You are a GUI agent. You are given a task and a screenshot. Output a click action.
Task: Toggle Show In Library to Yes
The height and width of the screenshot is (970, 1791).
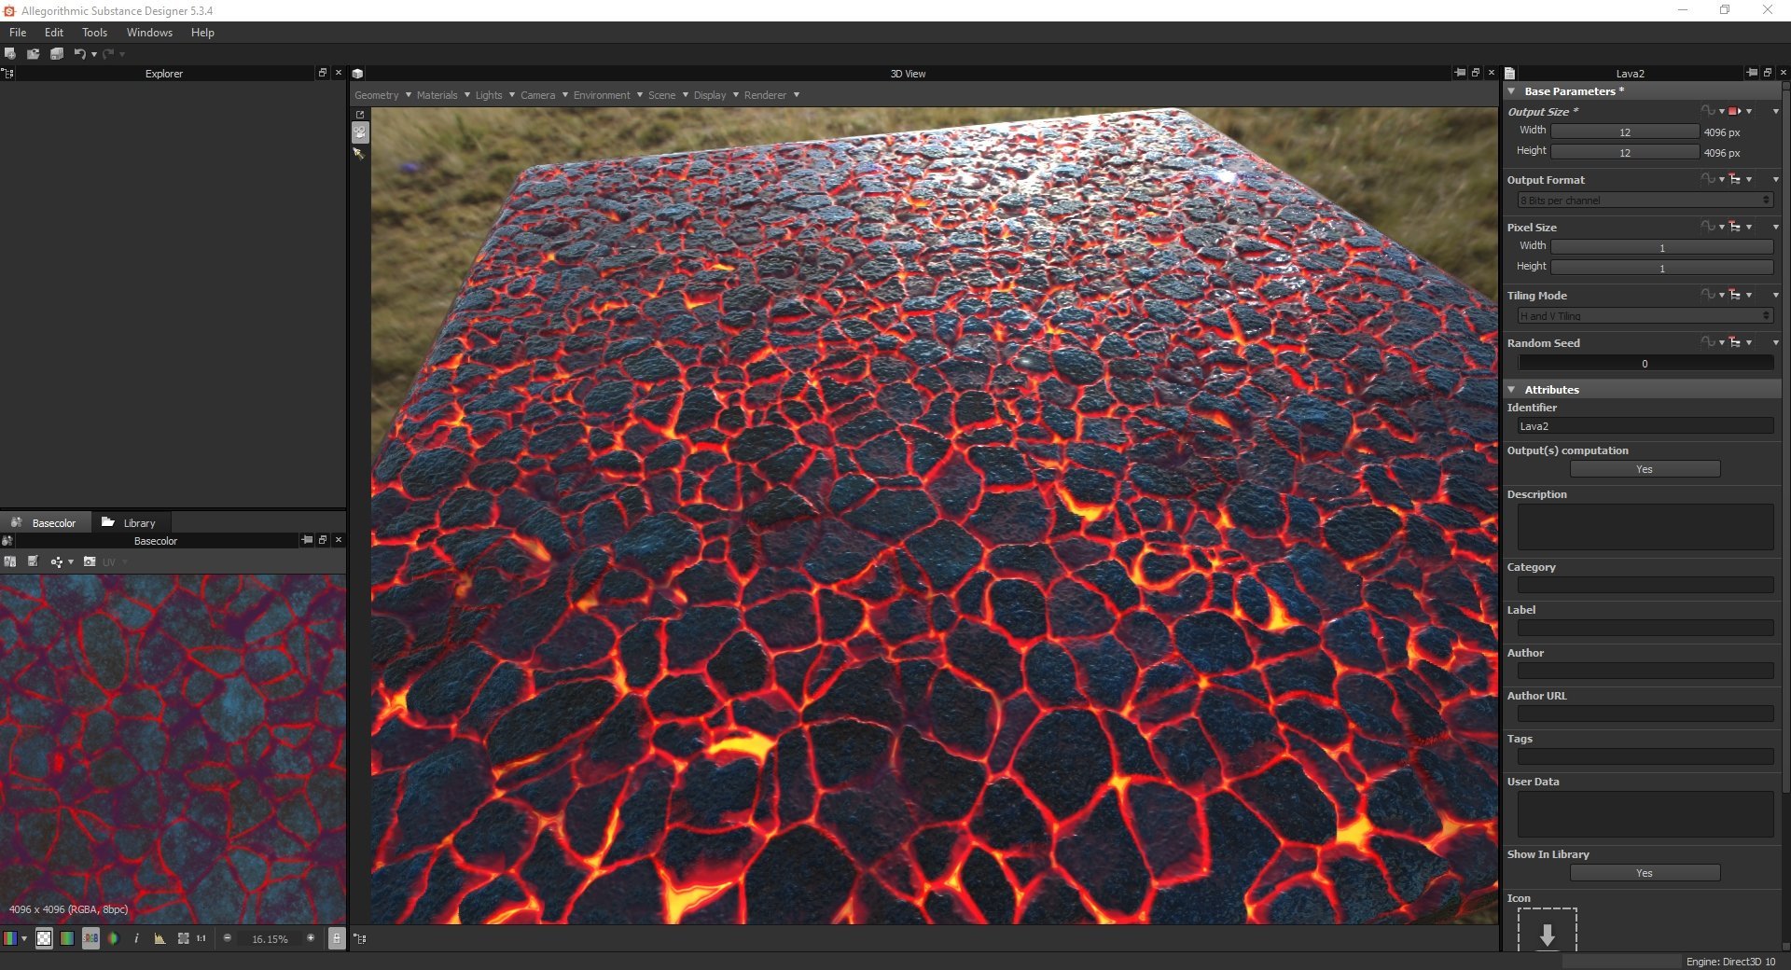pyautogui.click(x=1644, y=872)
